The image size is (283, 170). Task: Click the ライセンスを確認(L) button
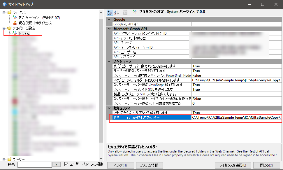[233, 165]
